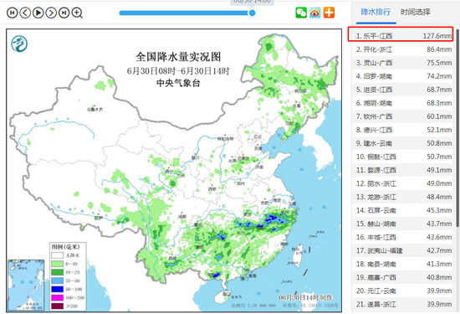
Task: Jump to first frame of animation
Action: click(x=12, y=13)
